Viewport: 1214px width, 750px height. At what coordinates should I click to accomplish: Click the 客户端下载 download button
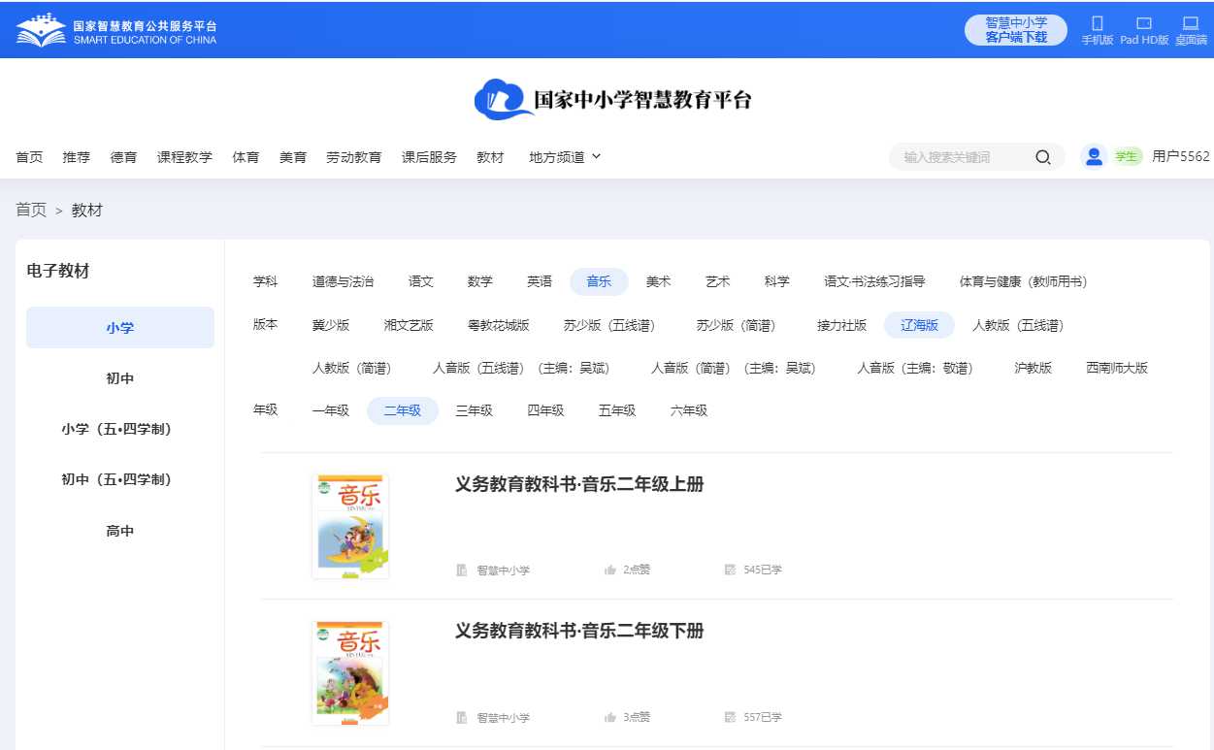(x=1016, y=30)
